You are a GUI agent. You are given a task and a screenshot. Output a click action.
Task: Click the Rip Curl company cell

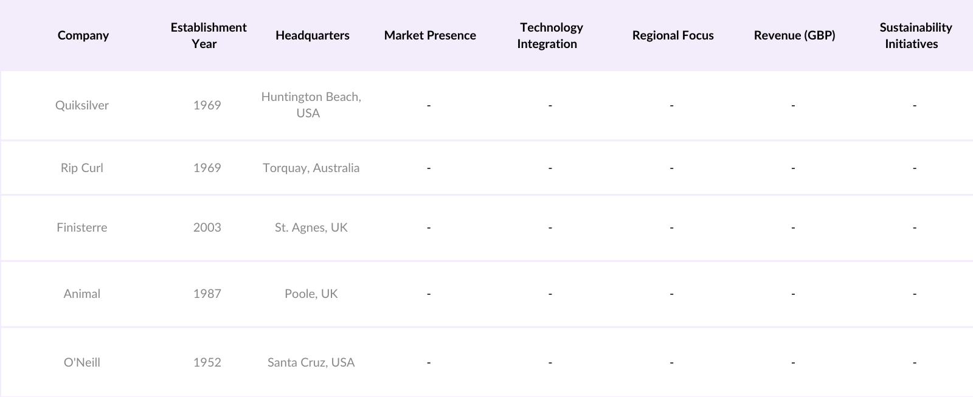coord(82,168)
